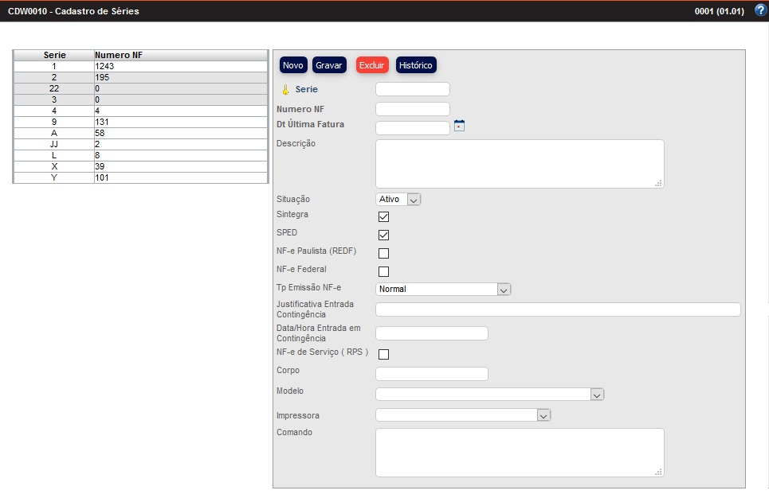Expand the Impressora dropdown
The width and height of the screenshot is (769, 502).
click(x=462, y=414)
